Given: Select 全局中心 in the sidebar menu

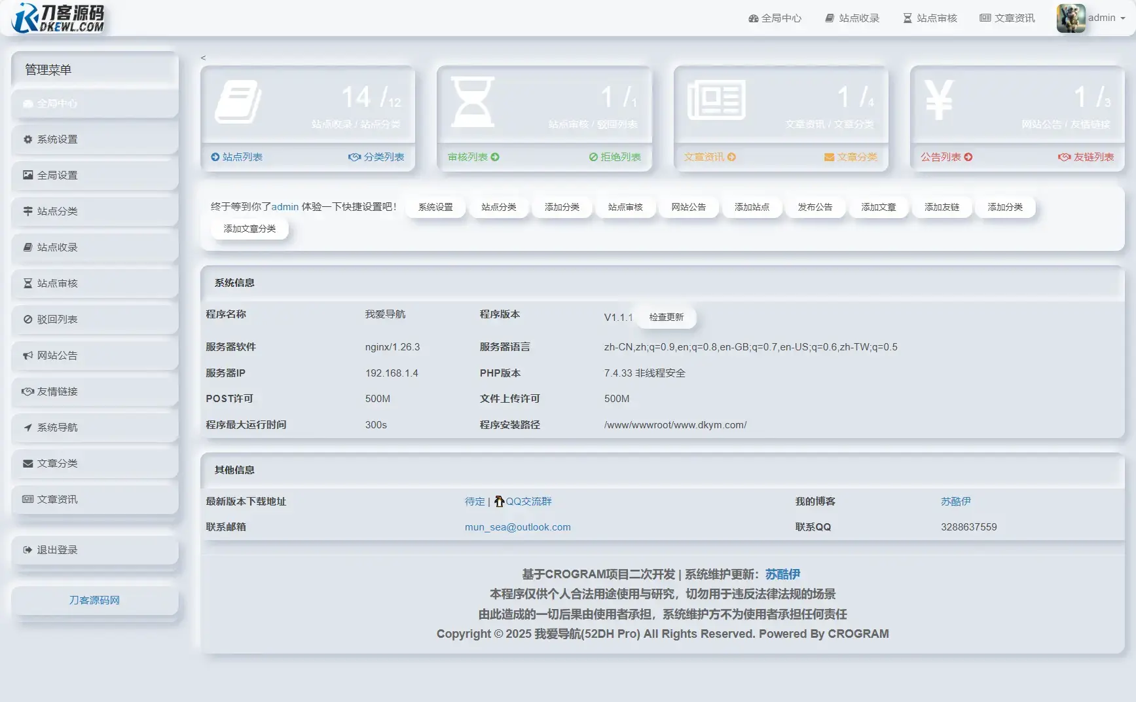Looking at the screenshot, I should (x=95, y=103).
